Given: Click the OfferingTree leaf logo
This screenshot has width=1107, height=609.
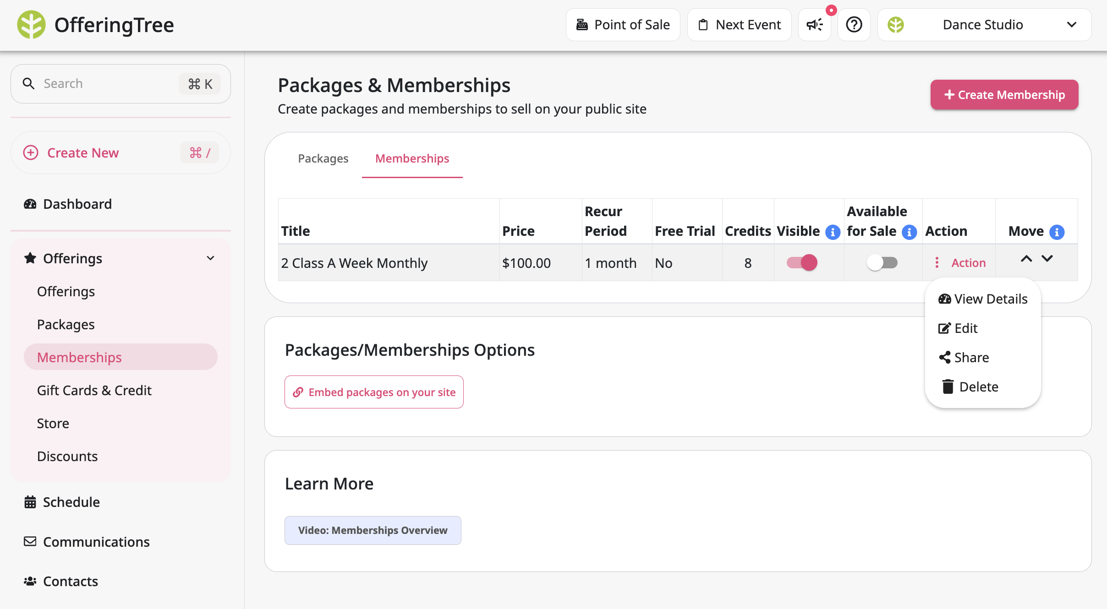Looking at the screenshot, I should tap(31, 25).
